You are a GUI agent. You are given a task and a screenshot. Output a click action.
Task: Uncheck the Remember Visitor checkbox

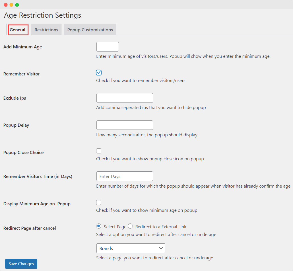99,73
